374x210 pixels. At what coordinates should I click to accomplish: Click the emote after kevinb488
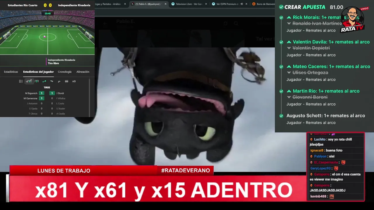coord(332,197)
